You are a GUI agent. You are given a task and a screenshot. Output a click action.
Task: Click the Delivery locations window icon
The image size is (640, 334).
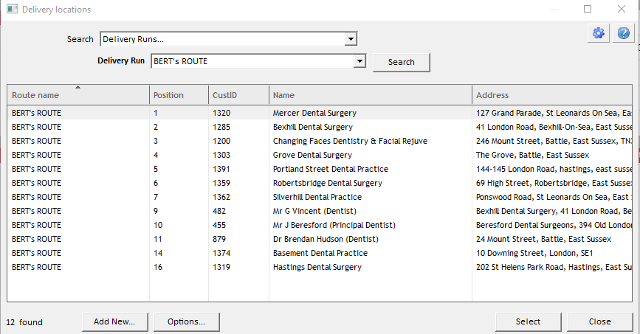(11, 10)
